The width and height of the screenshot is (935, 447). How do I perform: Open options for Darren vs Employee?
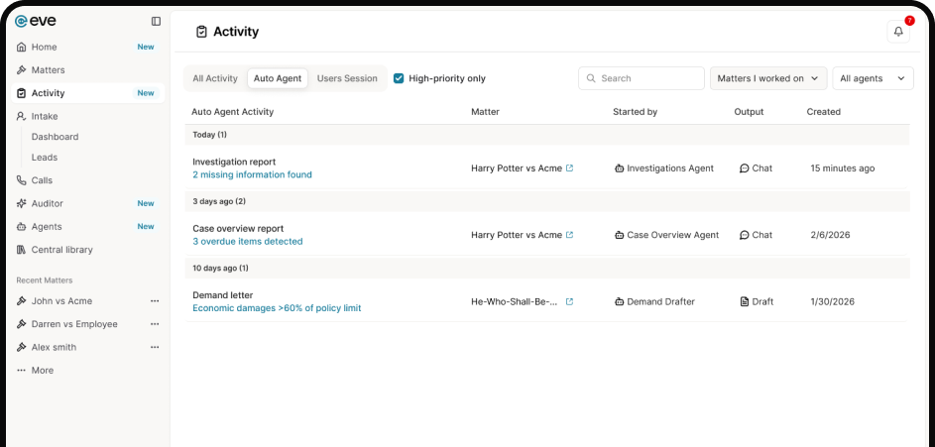tap(154, 324)
